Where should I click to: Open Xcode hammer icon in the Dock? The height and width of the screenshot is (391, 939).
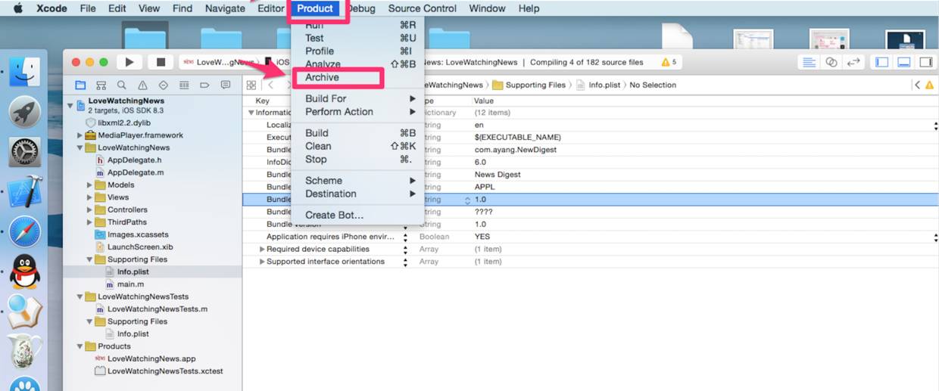[24, 192]
